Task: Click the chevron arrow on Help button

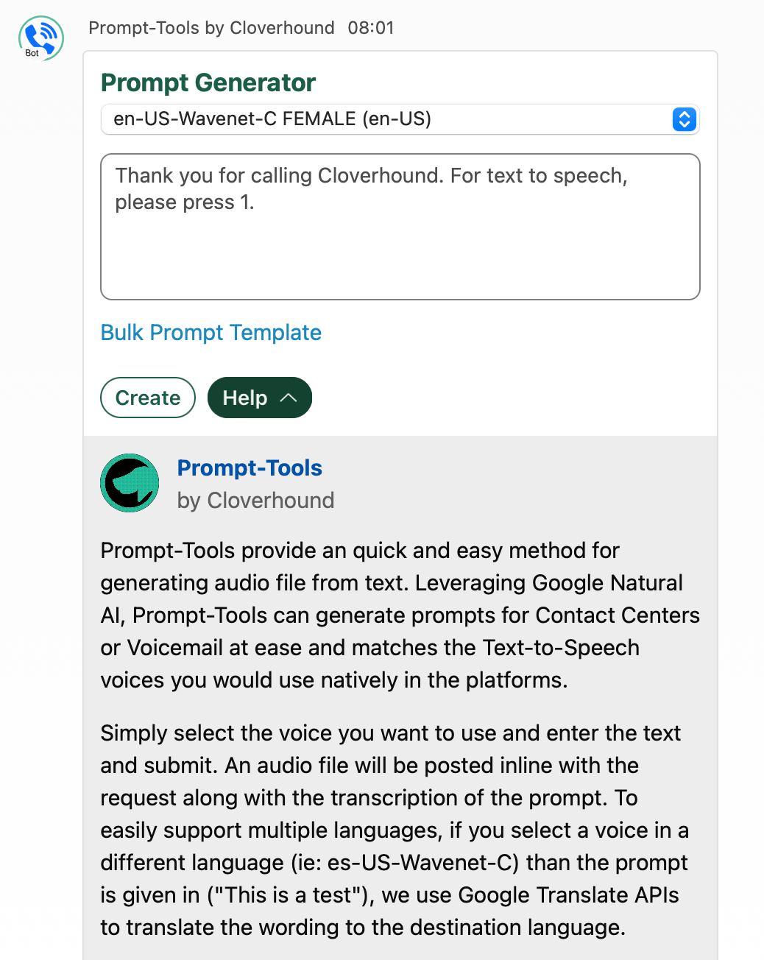Action: 289,398
